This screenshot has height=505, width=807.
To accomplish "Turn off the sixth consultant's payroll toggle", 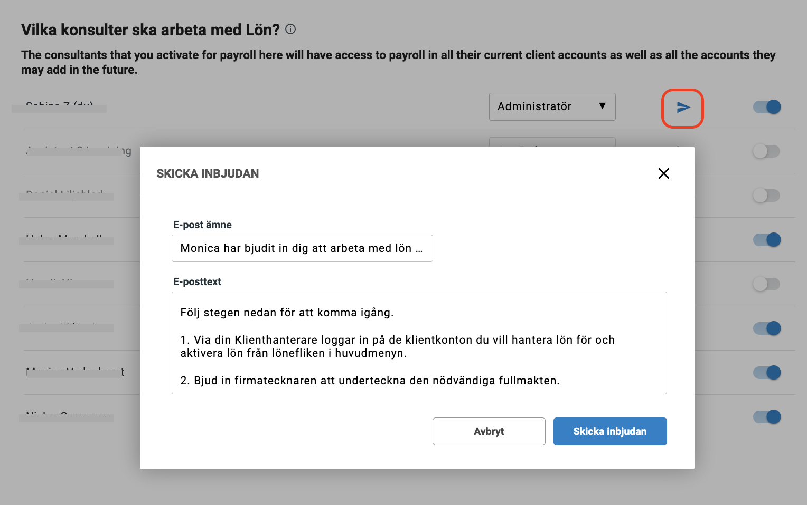I will tap(767, 328).
